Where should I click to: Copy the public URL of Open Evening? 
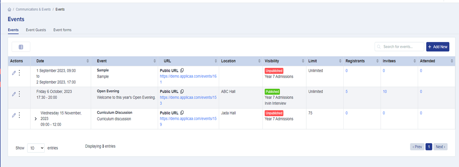point(182,92)
